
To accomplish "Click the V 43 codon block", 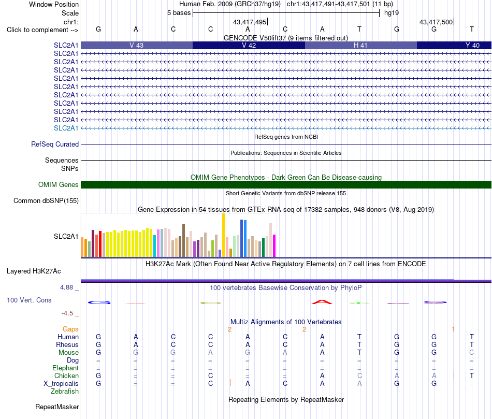I will point(137,45).
